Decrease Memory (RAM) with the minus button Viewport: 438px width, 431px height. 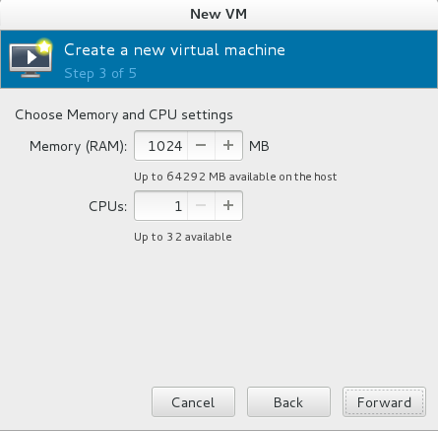coord(201,145)
